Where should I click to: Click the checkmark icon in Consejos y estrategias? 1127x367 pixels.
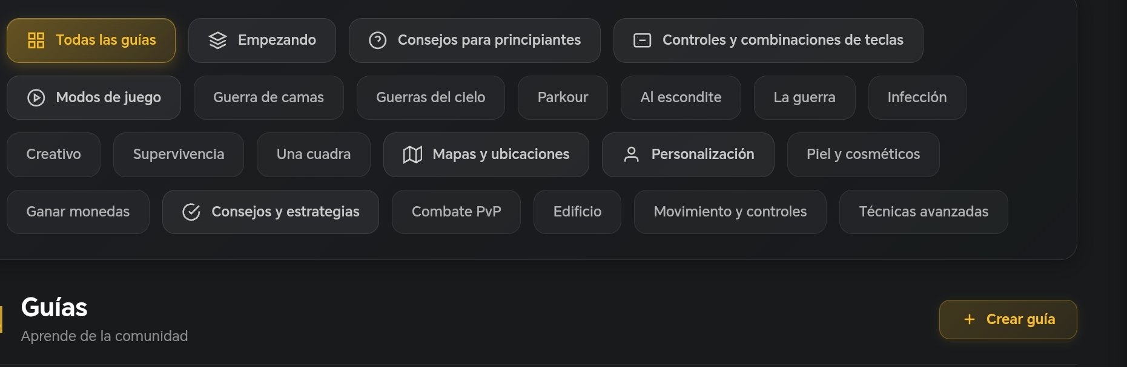pos(191,212)
